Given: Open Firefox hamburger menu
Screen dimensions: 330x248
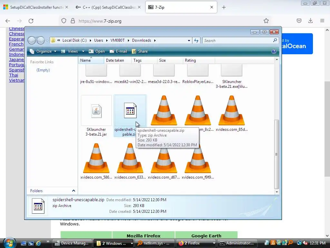Looking at the screenshot, I should click(322, 21).
